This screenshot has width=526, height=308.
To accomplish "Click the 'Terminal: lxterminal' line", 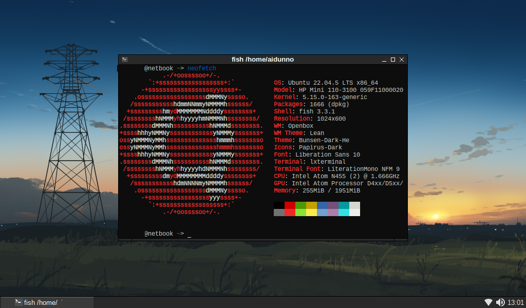I will (x=310, y=162).
